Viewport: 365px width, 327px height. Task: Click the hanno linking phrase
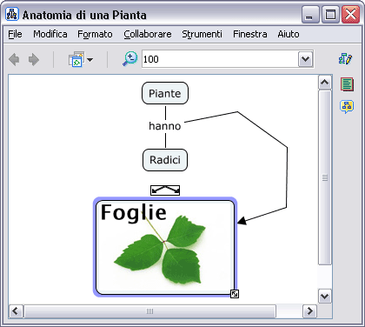click(x=165, y=126)
